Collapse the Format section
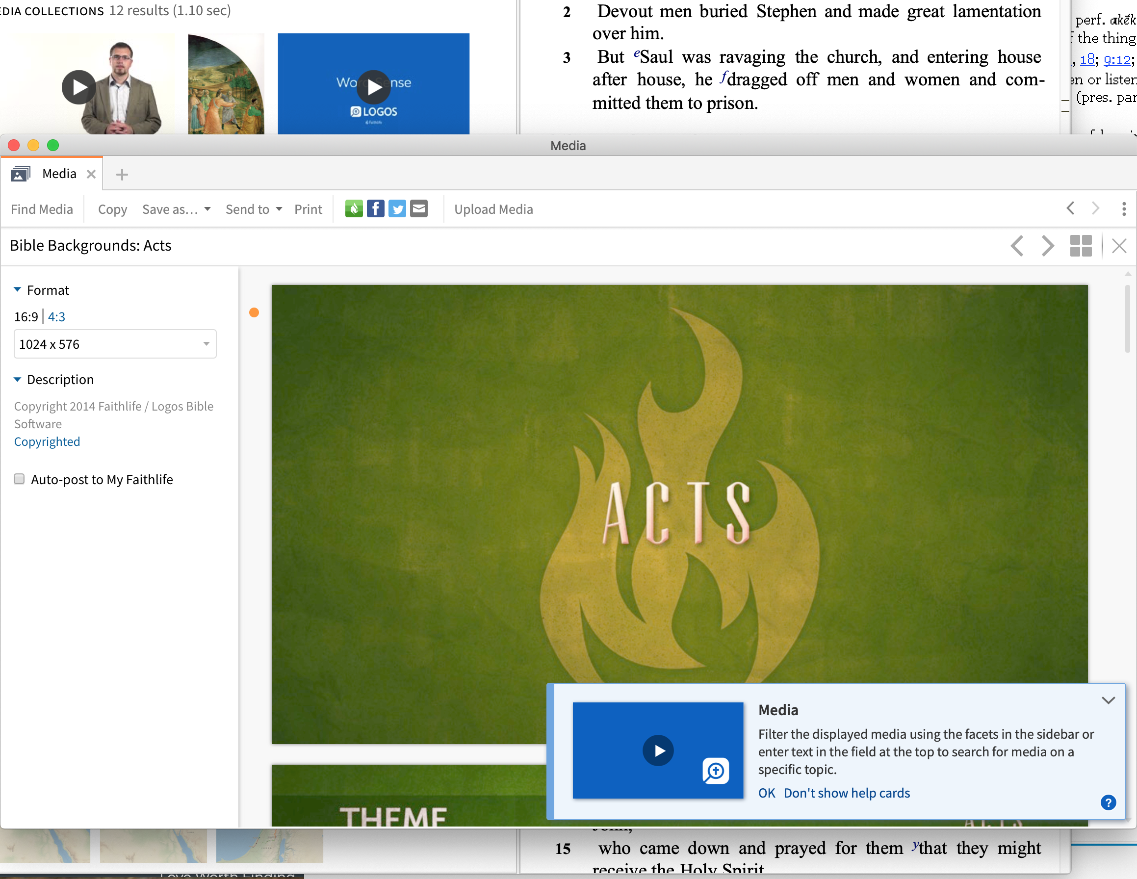Image resolution: width=1137 pixels, height=879 pixels. 17,289
